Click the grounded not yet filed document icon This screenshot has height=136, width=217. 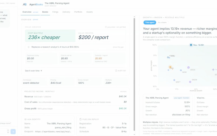(106, 27)
